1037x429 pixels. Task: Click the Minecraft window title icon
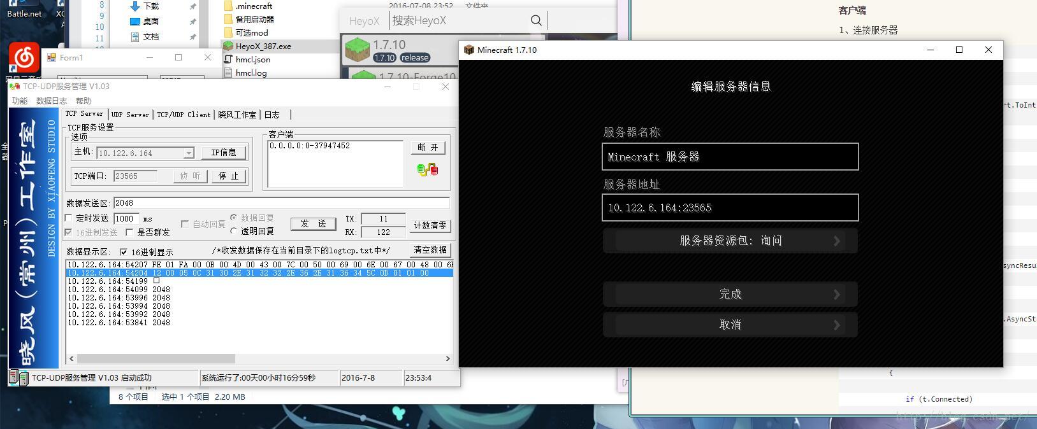(469, 50)
